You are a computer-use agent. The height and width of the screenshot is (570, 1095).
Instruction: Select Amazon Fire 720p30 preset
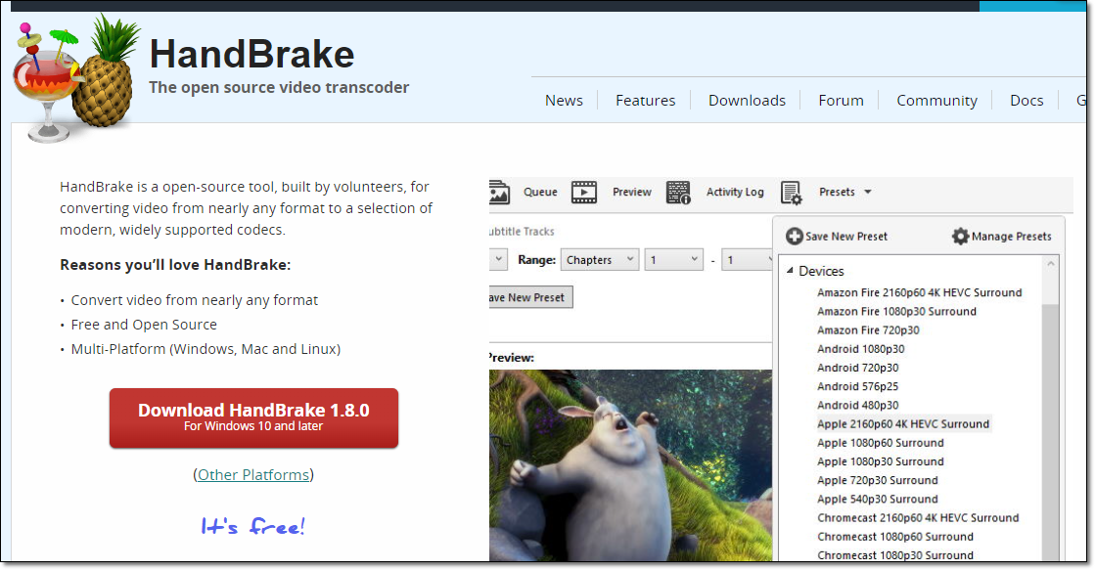click(868, 330)
